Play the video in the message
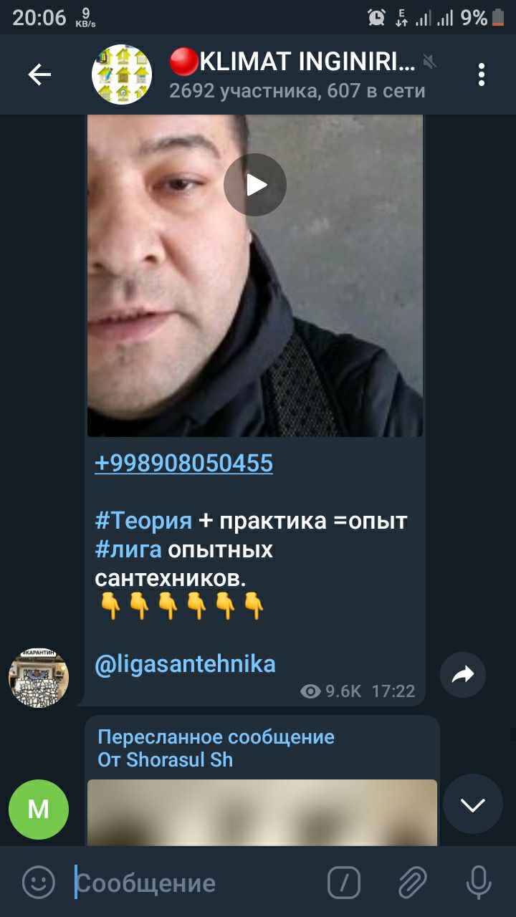This screenshot has height=917, width=516. pos(255,186)
